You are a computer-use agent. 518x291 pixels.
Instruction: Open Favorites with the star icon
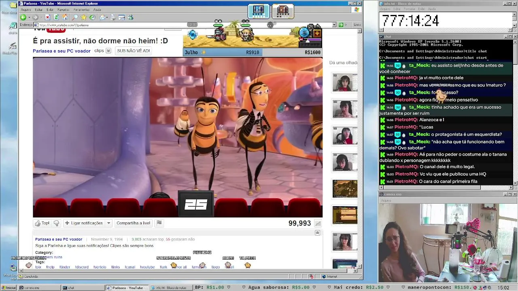click(83, 17)
